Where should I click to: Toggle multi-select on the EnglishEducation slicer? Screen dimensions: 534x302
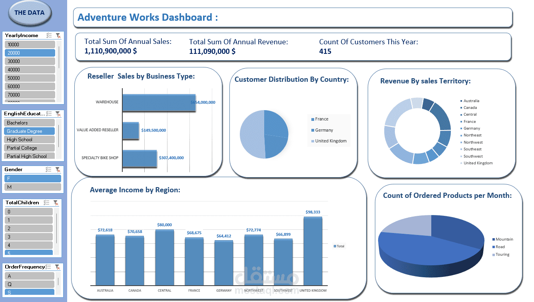[x=49, y=114]
